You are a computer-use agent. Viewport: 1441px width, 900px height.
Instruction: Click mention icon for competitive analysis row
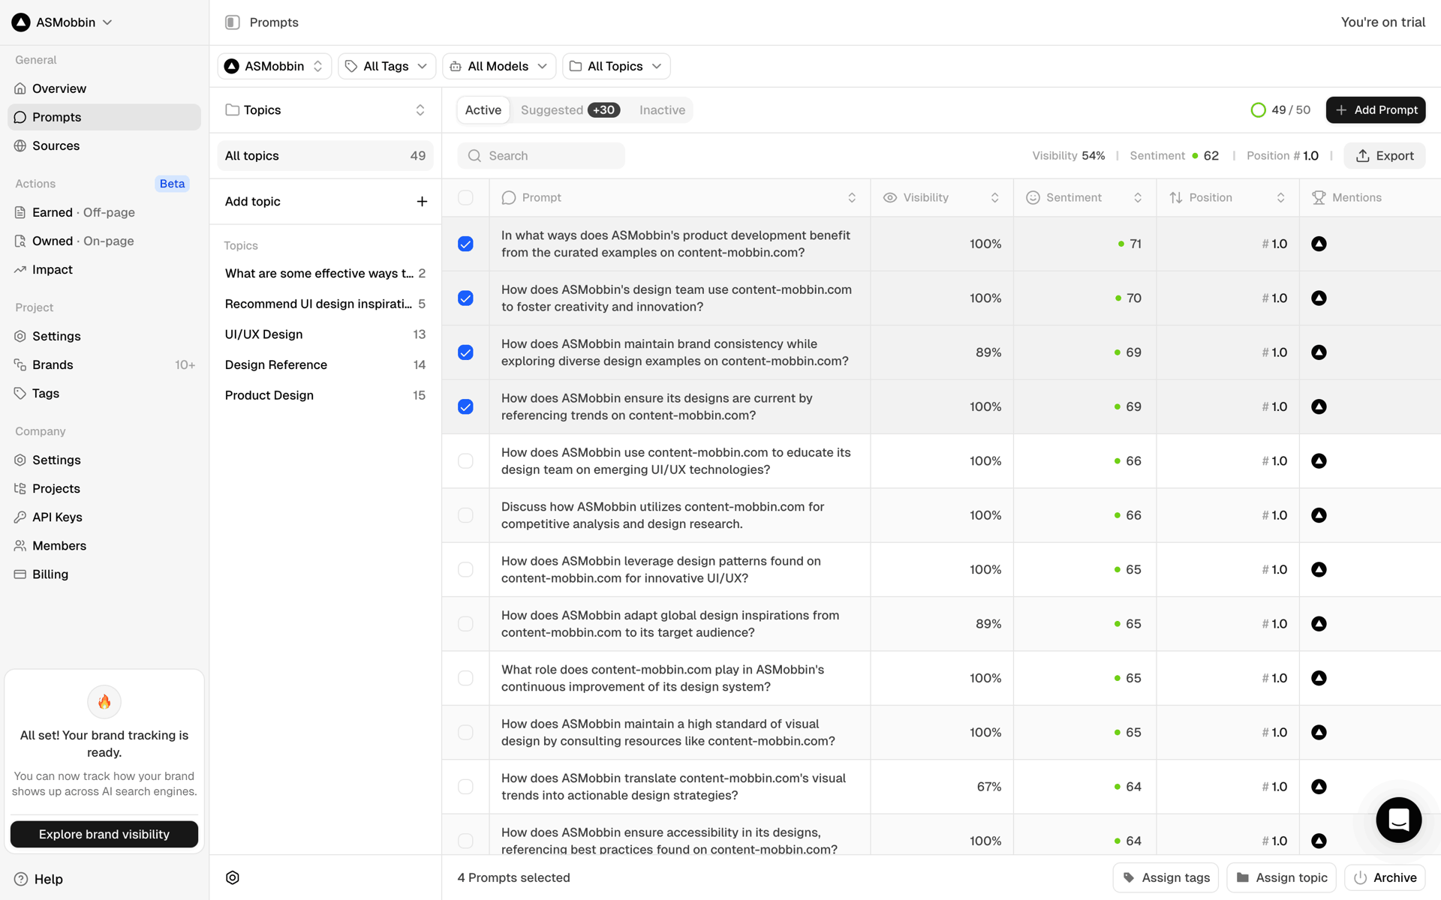[x=1319, y=515]
